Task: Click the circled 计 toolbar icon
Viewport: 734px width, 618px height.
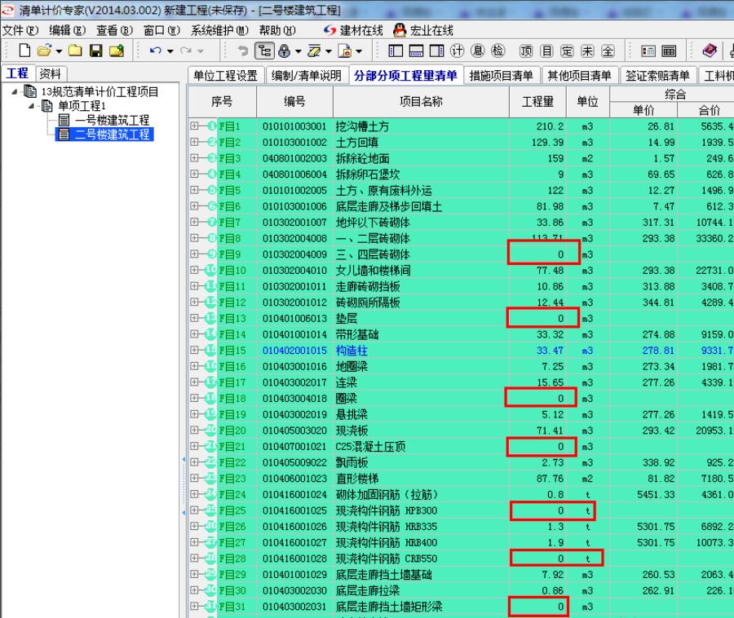Action: tap(457, 51)
